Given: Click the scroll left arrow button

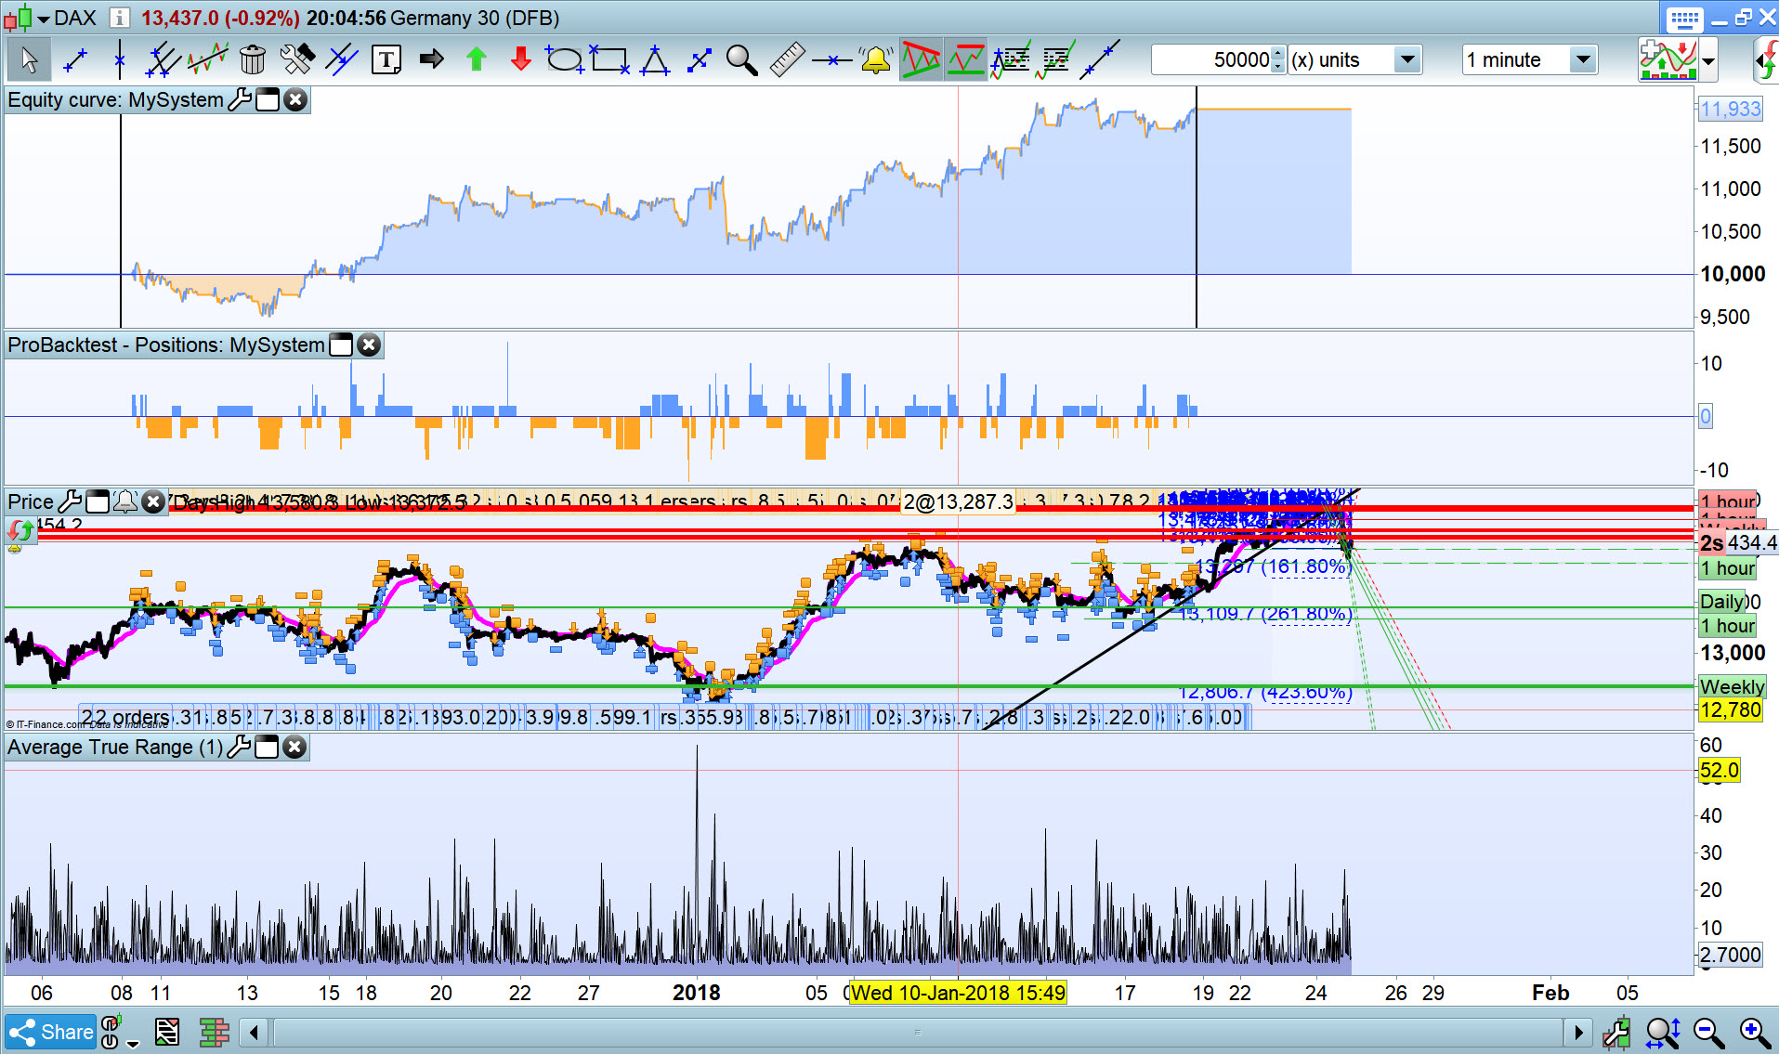Looking at the screenshot, I should [254, 1032].
